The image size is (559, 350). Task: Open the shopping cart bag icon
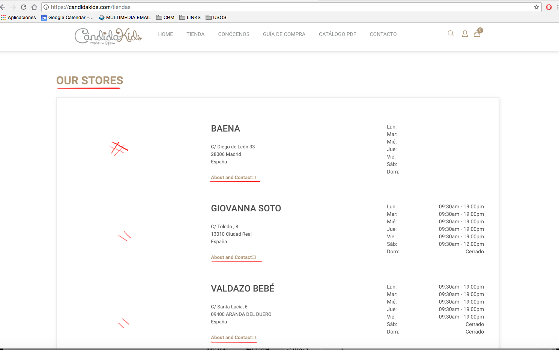[x=477, y=33]
